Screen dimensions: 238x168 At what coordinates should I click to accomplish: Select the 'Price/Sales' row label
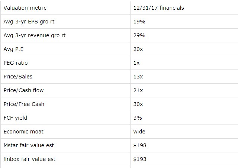(x=18, y=77)
